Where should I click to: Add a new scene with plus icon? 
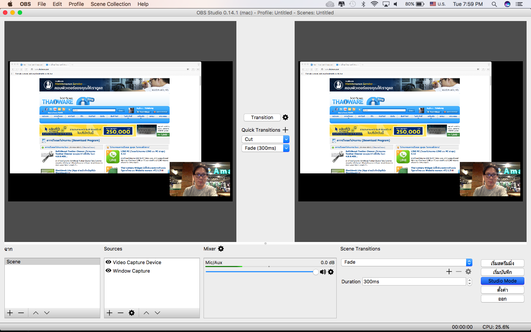pos(10,313)
